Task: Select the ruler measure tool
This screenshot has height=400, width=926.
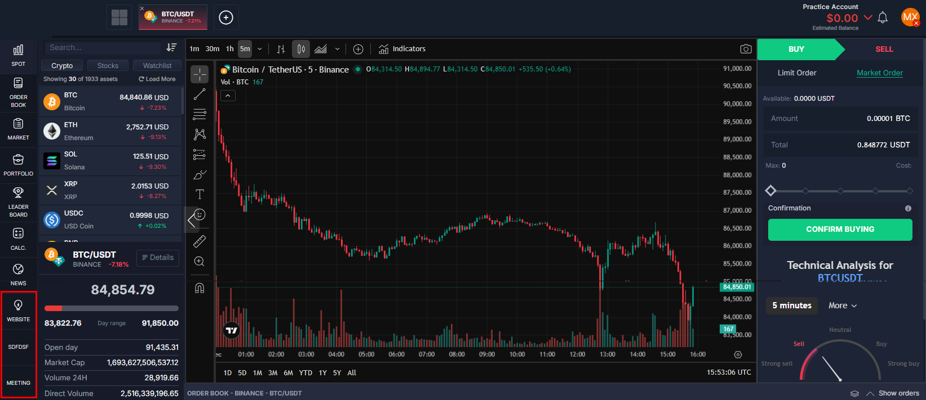Action: point(200,241)
